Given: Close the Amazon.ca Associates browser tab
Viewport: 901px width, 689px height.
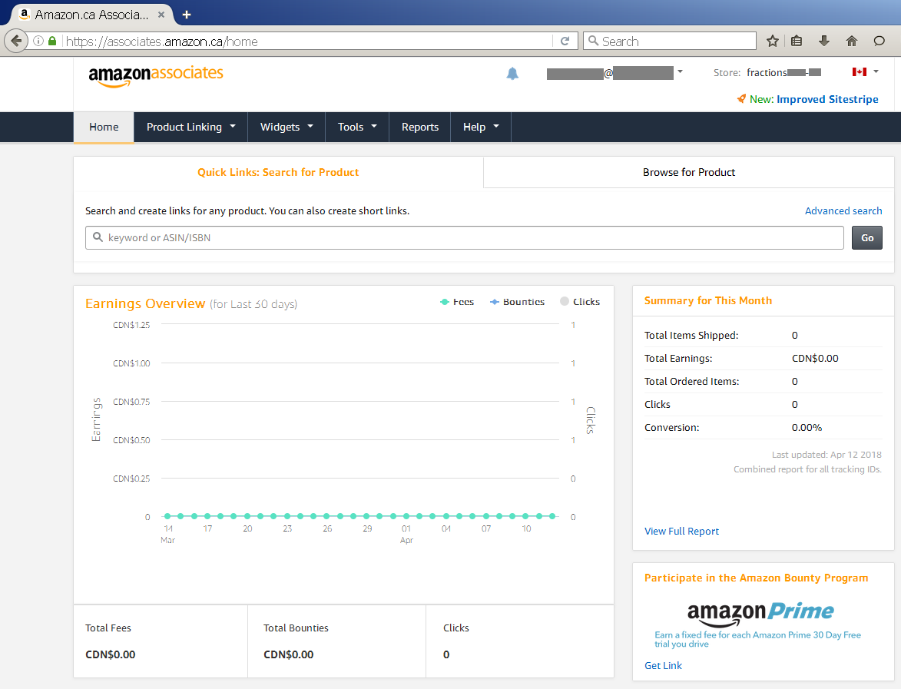Looking at the screenshot, I should [161, 15].
